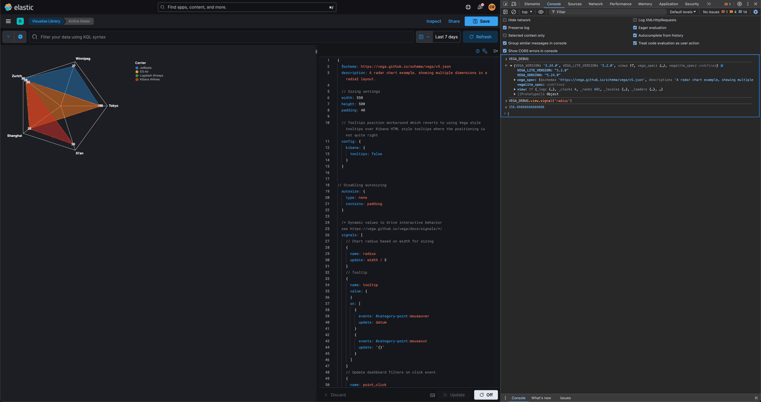Viewport: 761px width, 402px height.
Task: Select the inspect element cursor in DevTools
Action: pyautogui.click(x=506, y=4)
